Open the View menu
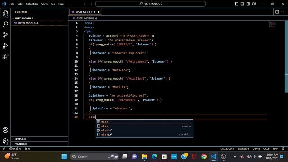Viewport: 288px width, 162px height. [45, 4]
